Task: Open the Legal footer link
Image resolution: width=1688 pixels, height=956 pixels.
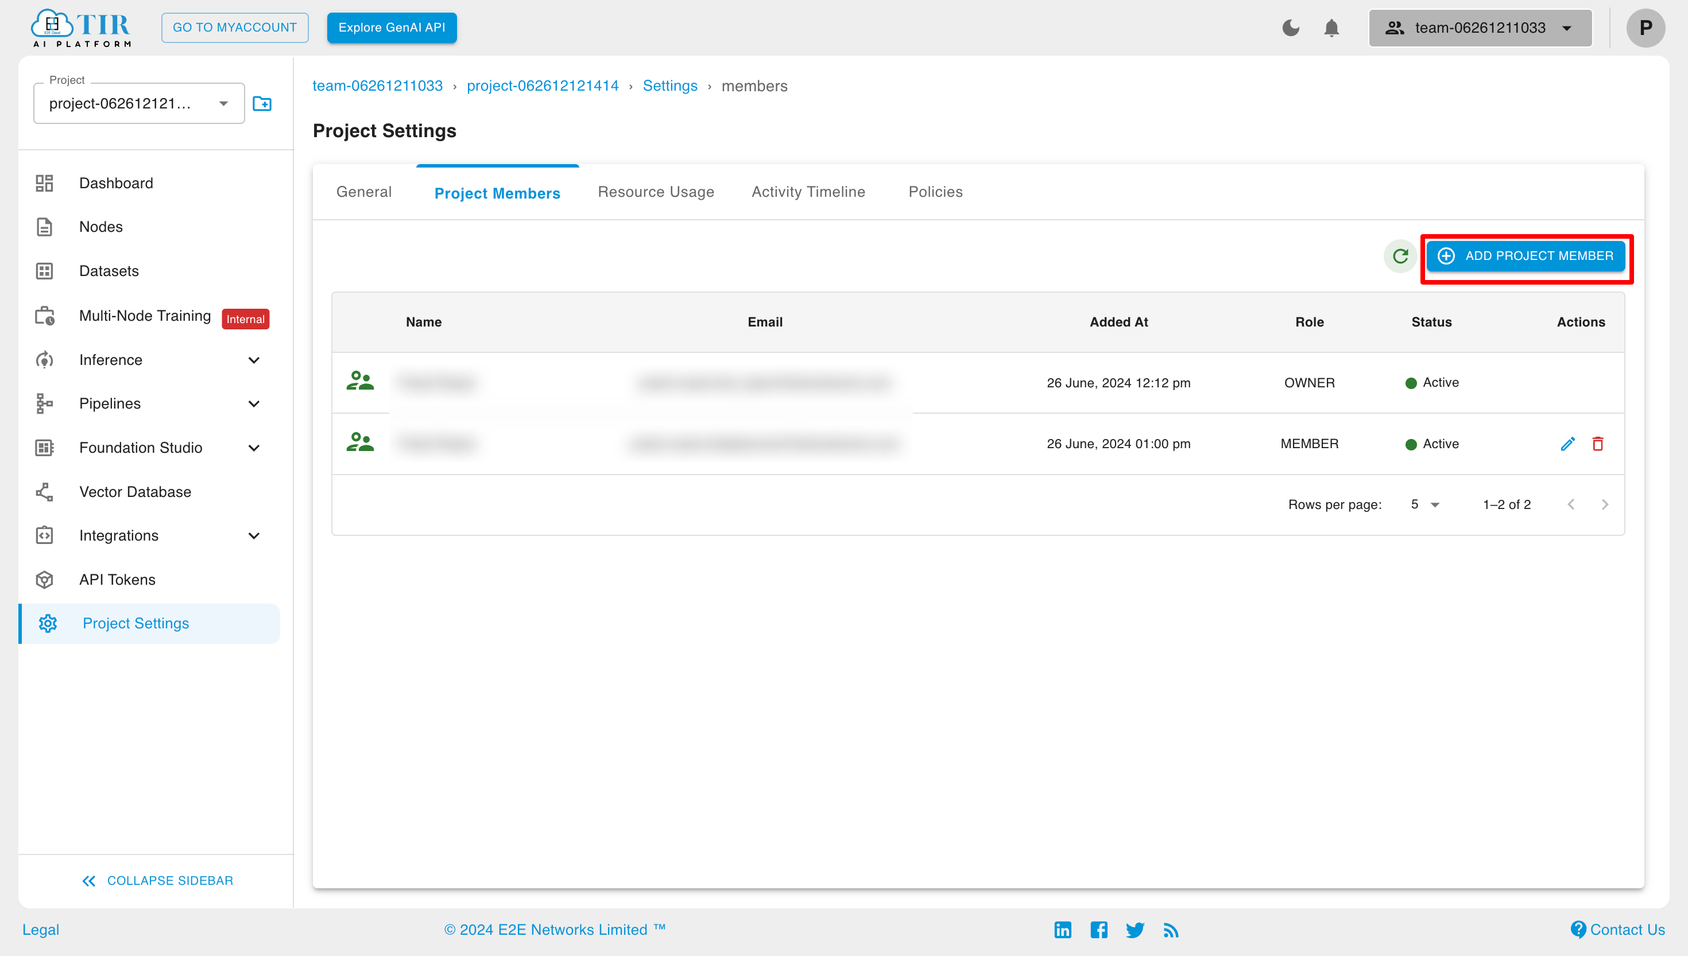Action: (x=41, y=930)
